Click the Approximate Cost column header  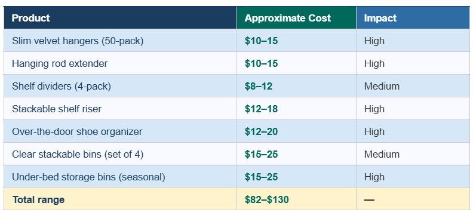point(297,18)
